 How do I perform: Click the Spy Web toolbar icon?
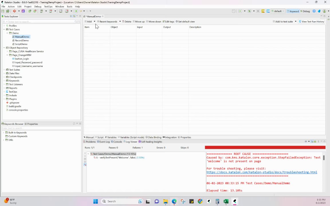(30, 11)
